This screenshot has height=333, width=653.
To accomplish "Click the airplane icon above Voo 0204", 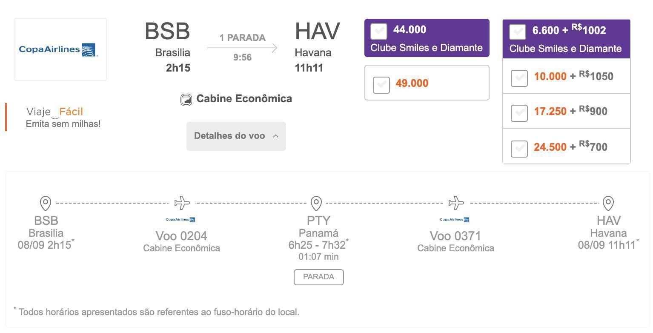I will pos(182,203).
